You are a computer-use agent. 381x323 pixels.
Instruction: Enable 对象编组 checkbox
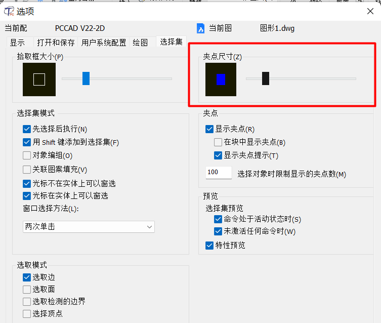click(x=27, y=155)
